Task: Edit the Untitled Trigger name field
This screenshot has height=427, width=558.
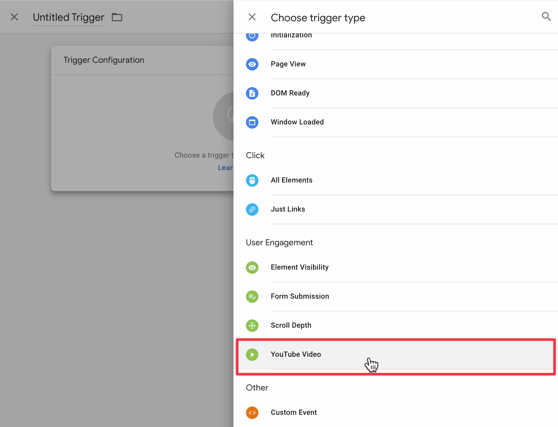Action: coord(69,18)
